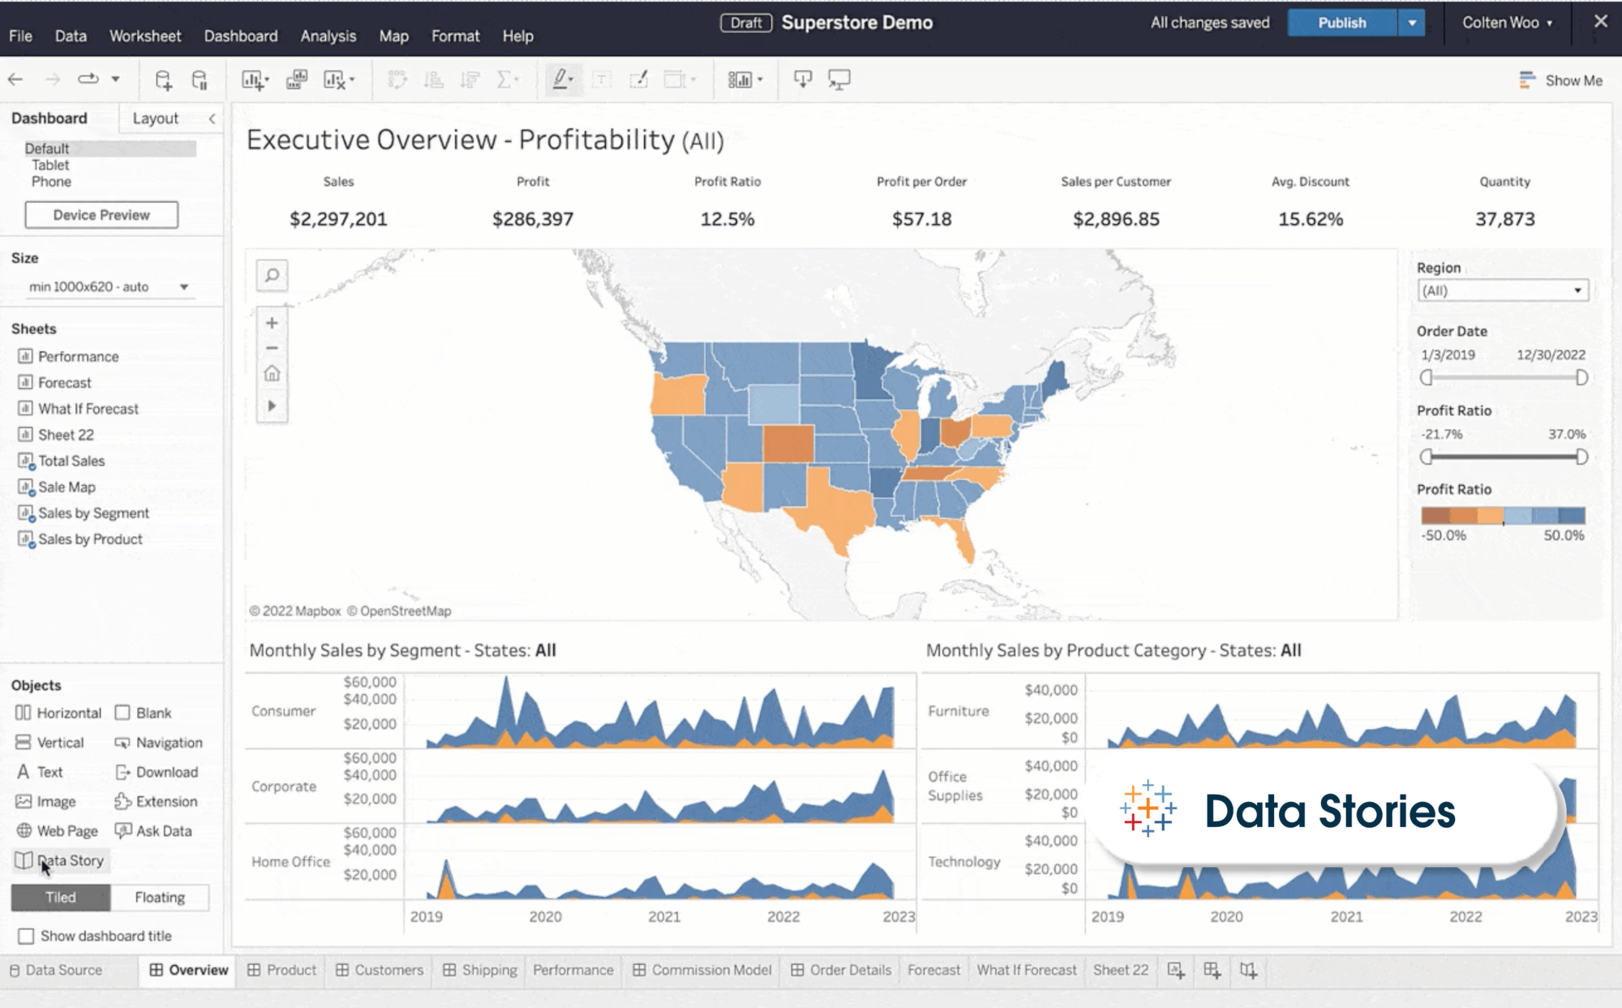The height and width of the screenshot is (1008, 1622).
Task: Click the Data Story object icon
Action: pyautogui.click(x=24, y=860)
